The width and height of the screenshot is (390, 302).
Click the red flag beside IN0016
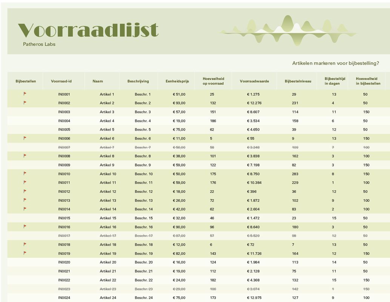(x=25, y=226)
